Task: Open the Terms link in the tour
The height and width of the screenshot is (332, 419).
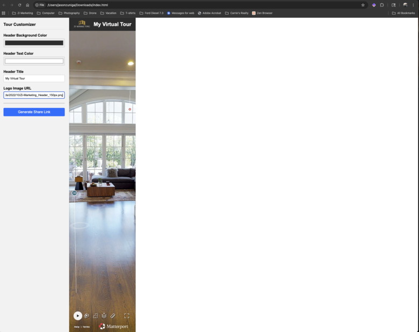Action: [x=86, y=327]
